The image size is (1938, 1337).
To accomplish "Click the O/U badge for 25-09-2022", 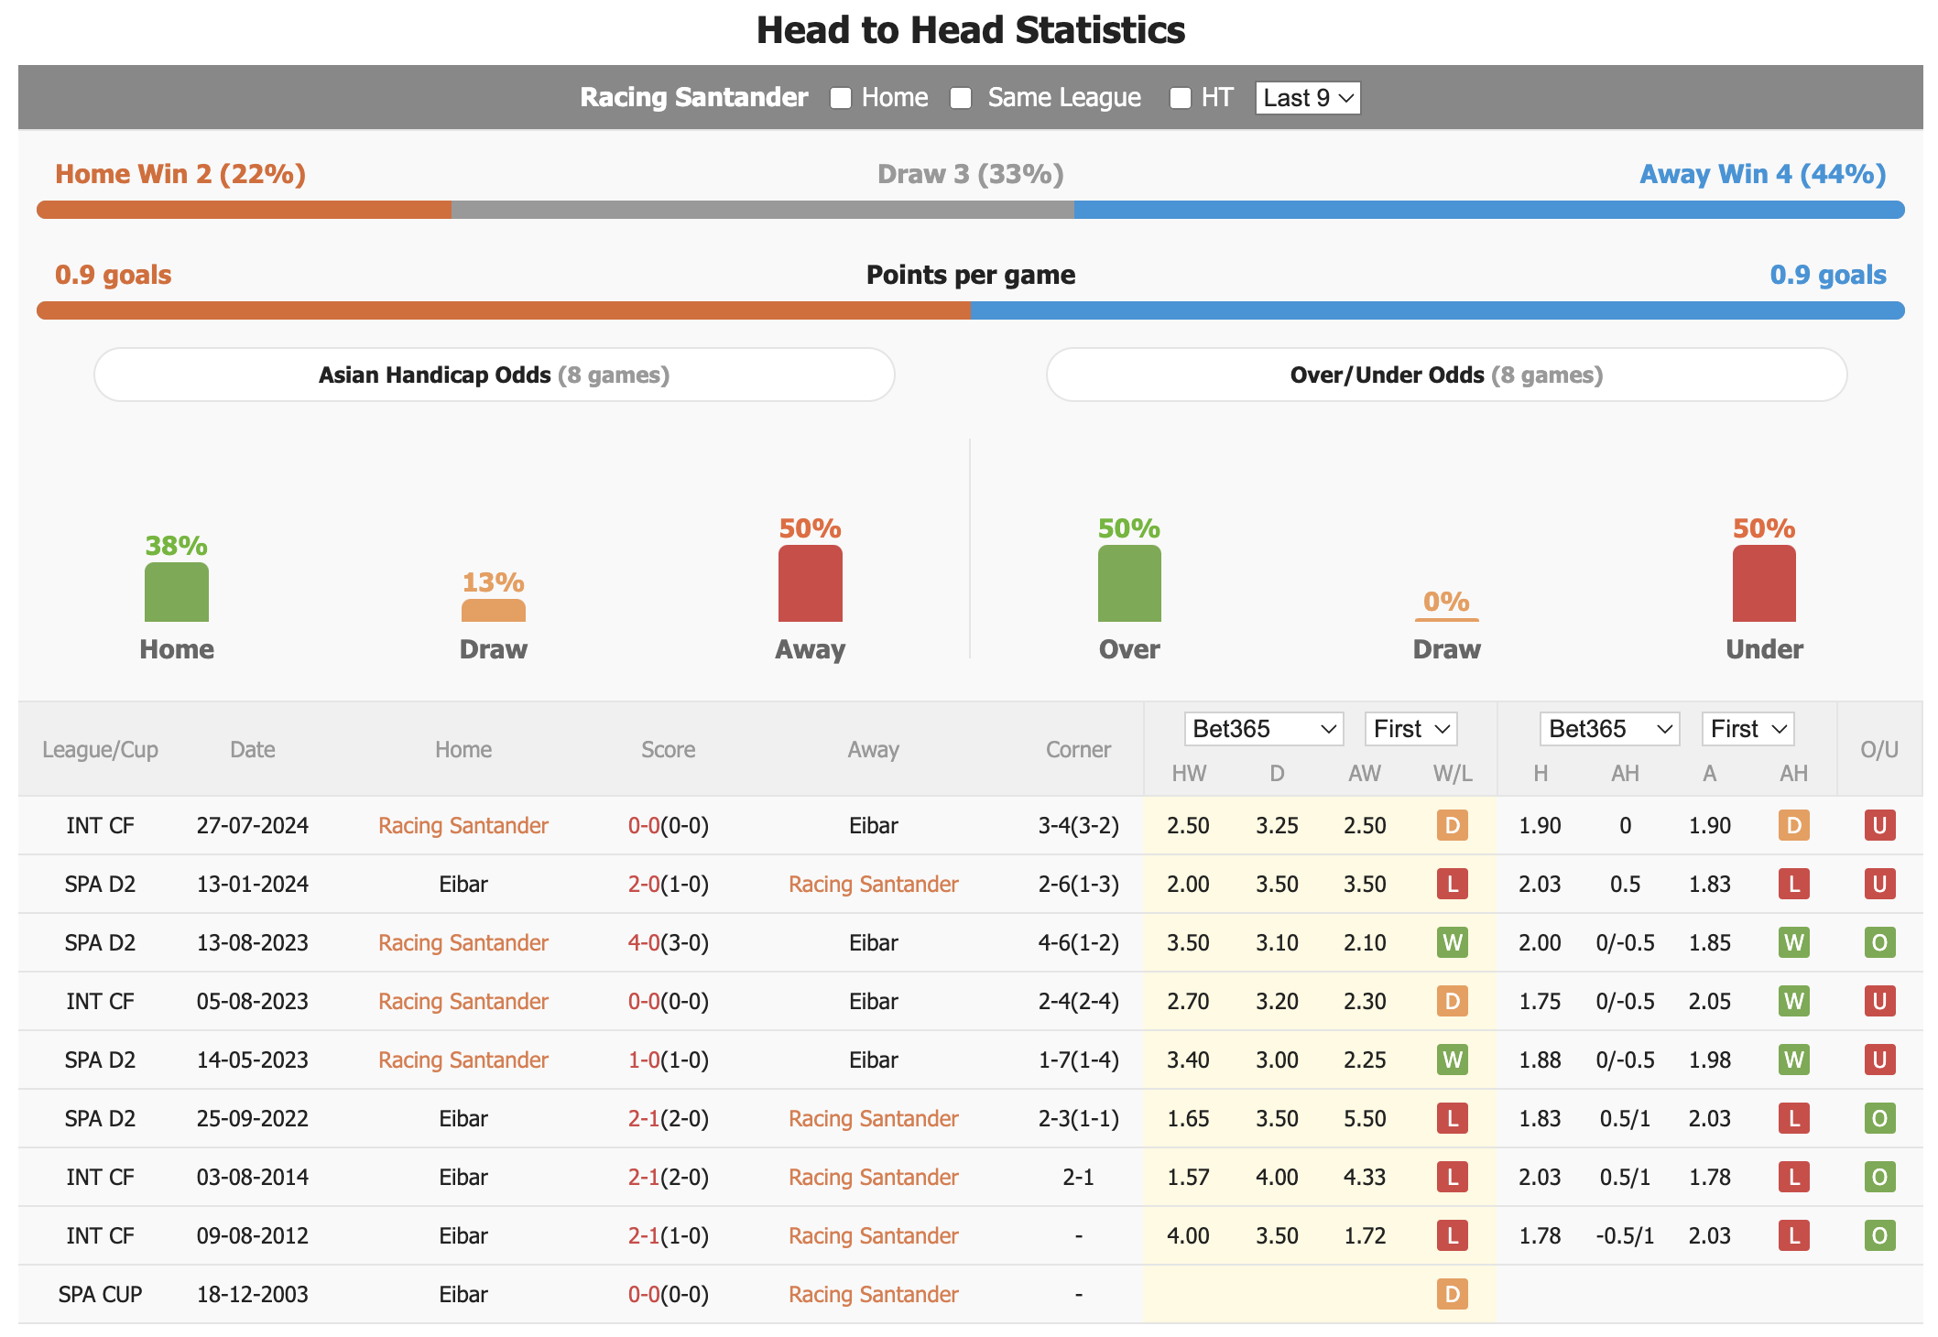I will (x=1879, y=1118).
